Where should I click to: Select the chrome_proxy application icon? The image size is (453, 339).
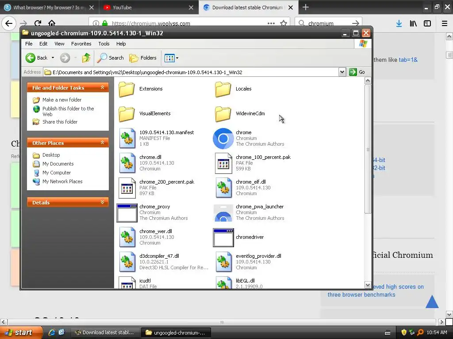(x=127, y=213)
